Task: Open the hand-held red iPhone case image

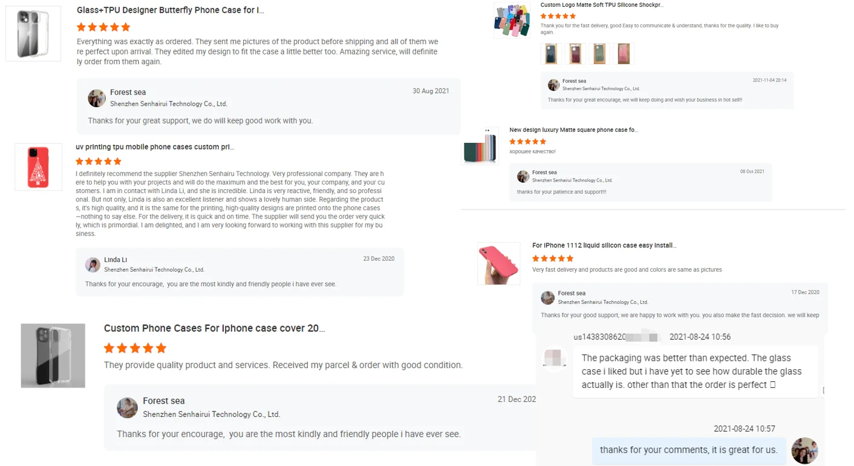Action: pyautogui.click(x=499, y=263)
